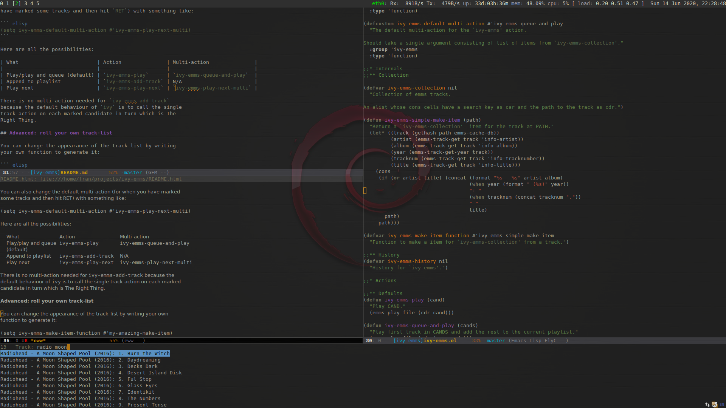Click README.md buffer name in mode line
The width and height of the screenshot is (726, 408).
pos(74,173)
